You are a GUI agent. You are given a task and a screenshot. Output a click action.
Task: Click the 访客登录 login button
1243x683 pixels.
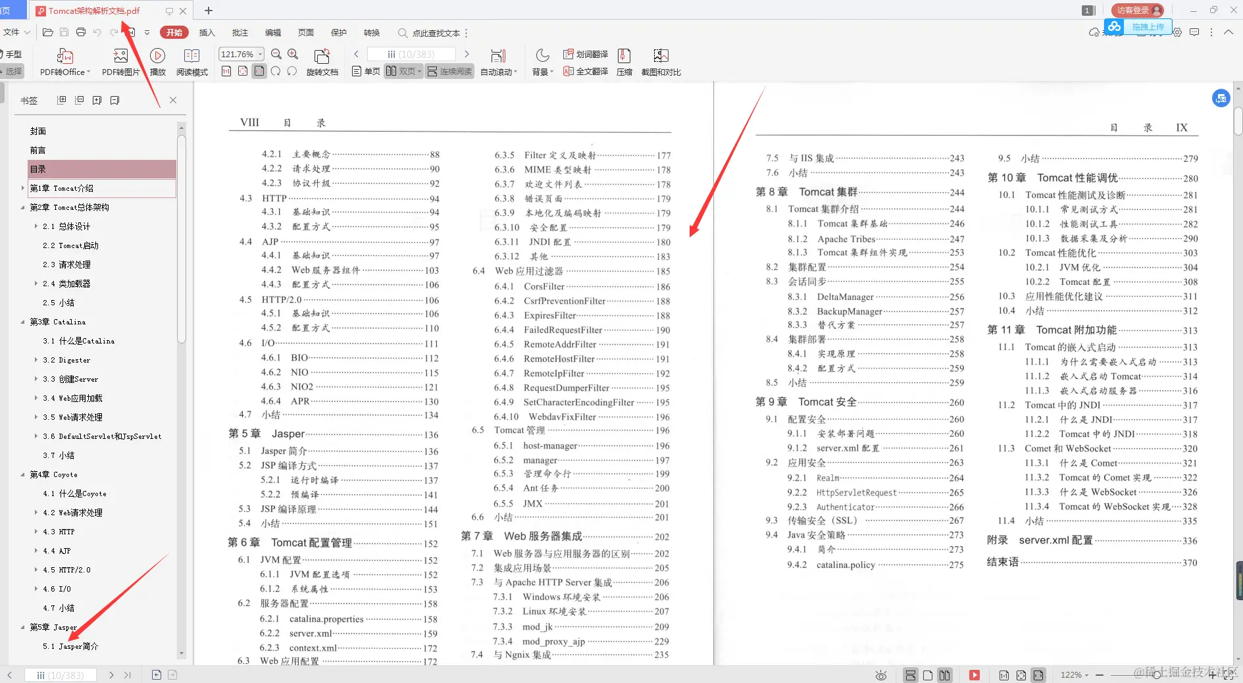(1138, 10)
